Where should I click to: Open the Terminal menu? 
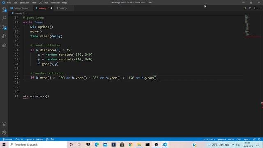pos(55,3)
